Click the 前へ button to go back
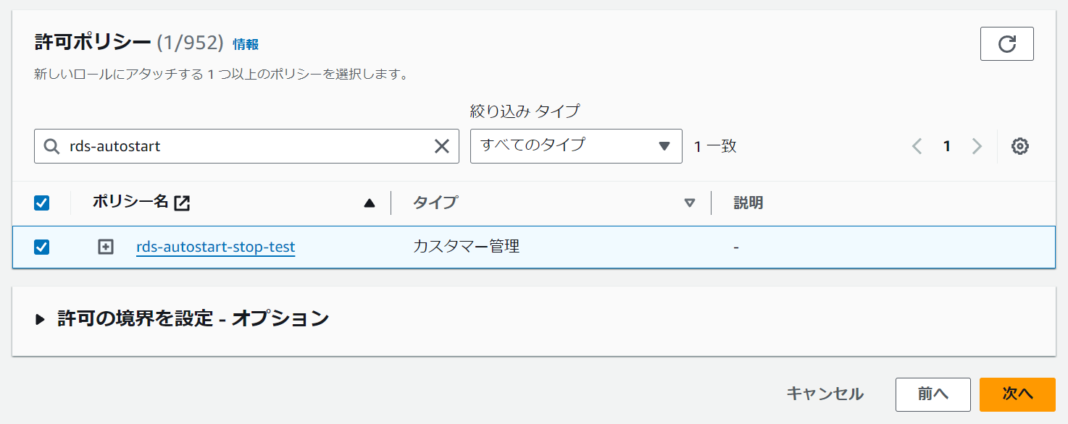This screenshot has width=1068, height=424. [x=933, y=394]
